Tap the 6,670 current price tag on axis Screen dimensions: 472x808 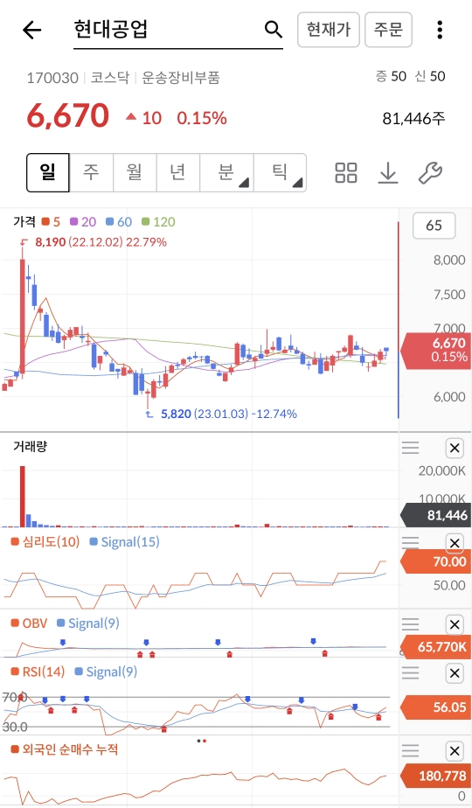pyautogui.click(x=435, y=351)
